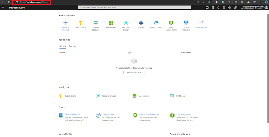Click the Azure Monitor gauge icon
The image size is (269, 137).
tap(98, 115)
